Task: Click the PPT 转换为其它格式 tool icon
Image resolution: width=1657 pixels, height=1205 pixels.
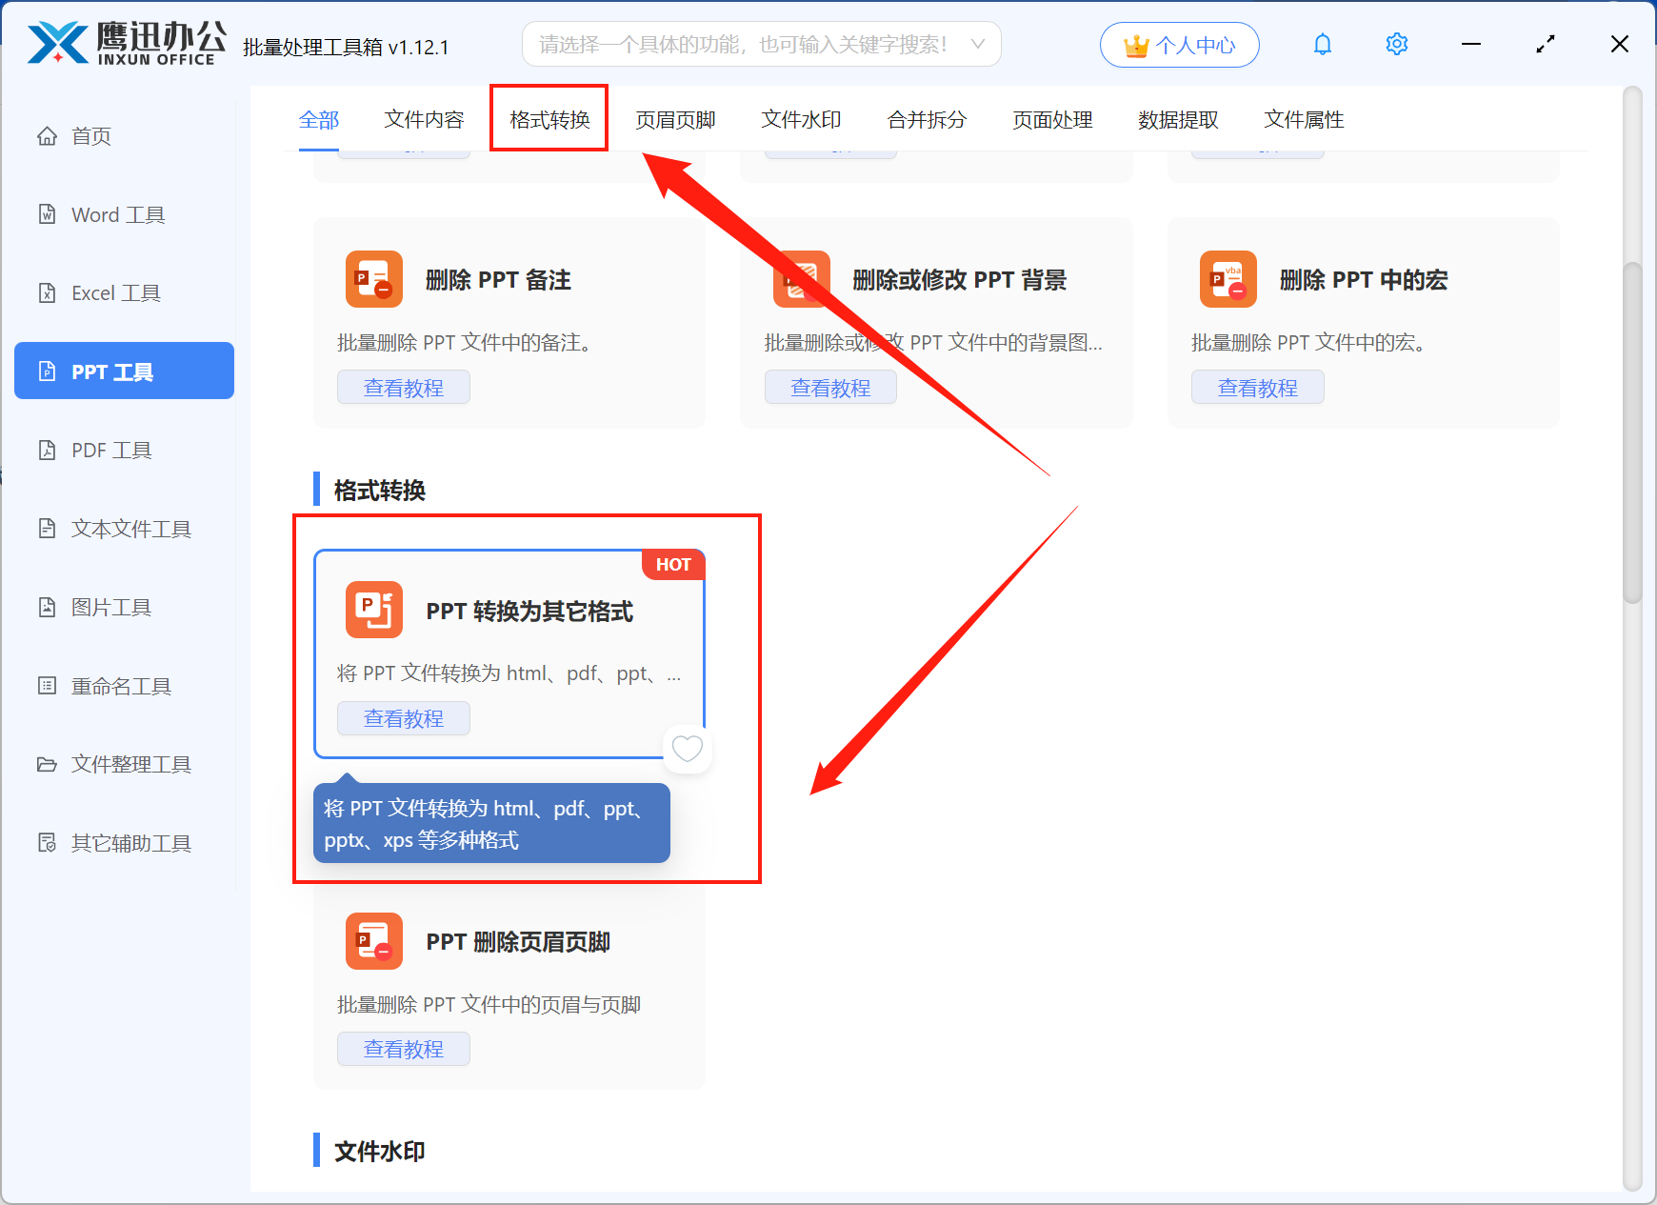Action: (x=373, y=610)
